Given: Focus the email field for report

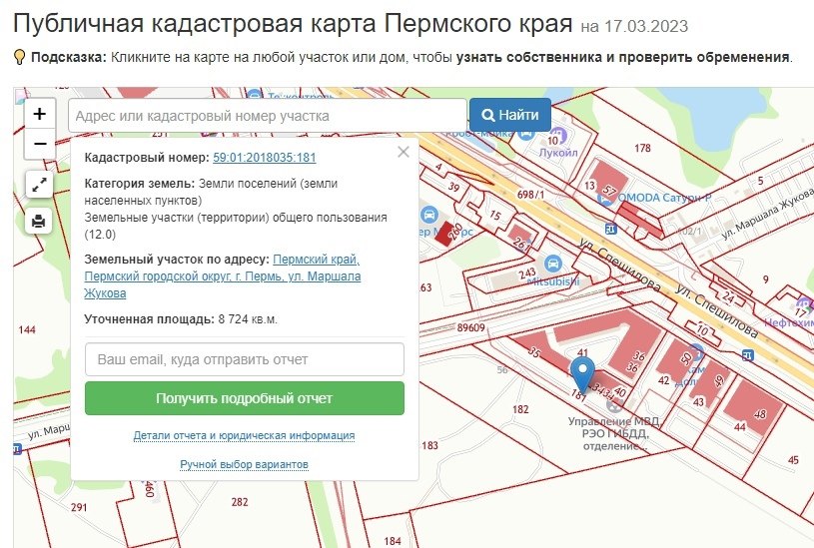Looking at the screenshot, I should point(245,359).
